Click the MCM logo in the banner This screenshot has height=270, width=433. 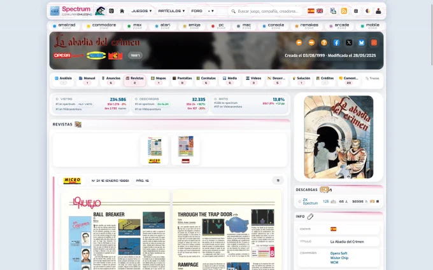coord(115,56)
